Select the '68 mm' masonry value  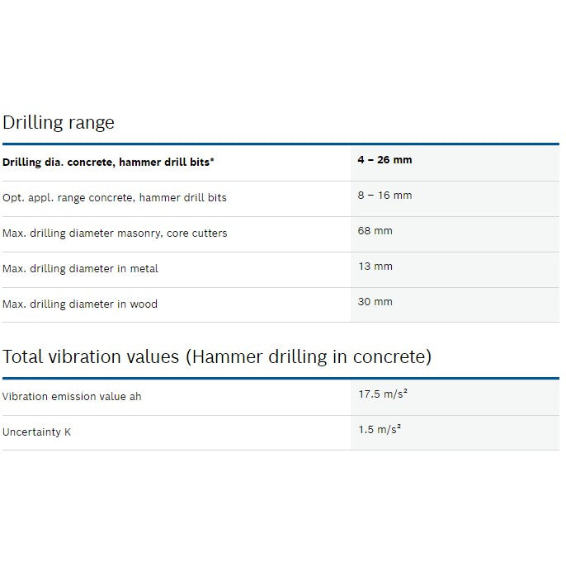pyautogui.click(x=375, y=231)
